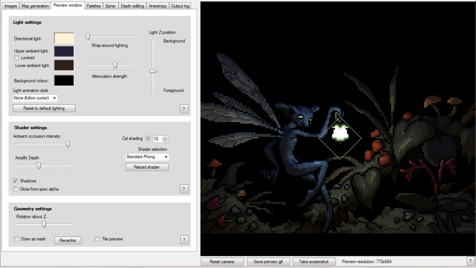Open the Map generation tab
Screen dimensions: 476x268
click(x=35, y=6)
